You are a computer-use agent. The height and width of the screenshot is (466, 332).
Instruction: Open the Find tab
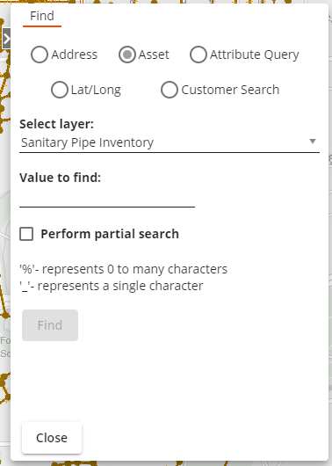(42, 16)
